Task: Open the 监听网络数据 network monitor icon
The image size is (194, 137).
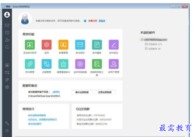Action: click(80, 64)
